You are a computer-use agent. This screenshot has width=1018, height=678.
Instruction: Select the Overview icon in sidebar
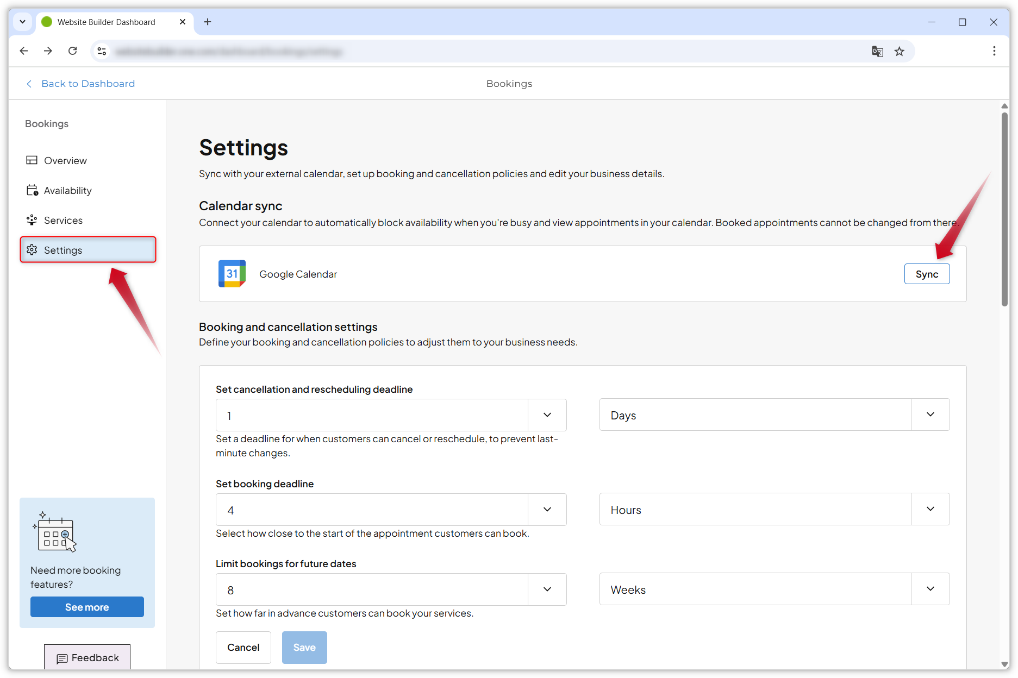(32, 160)
